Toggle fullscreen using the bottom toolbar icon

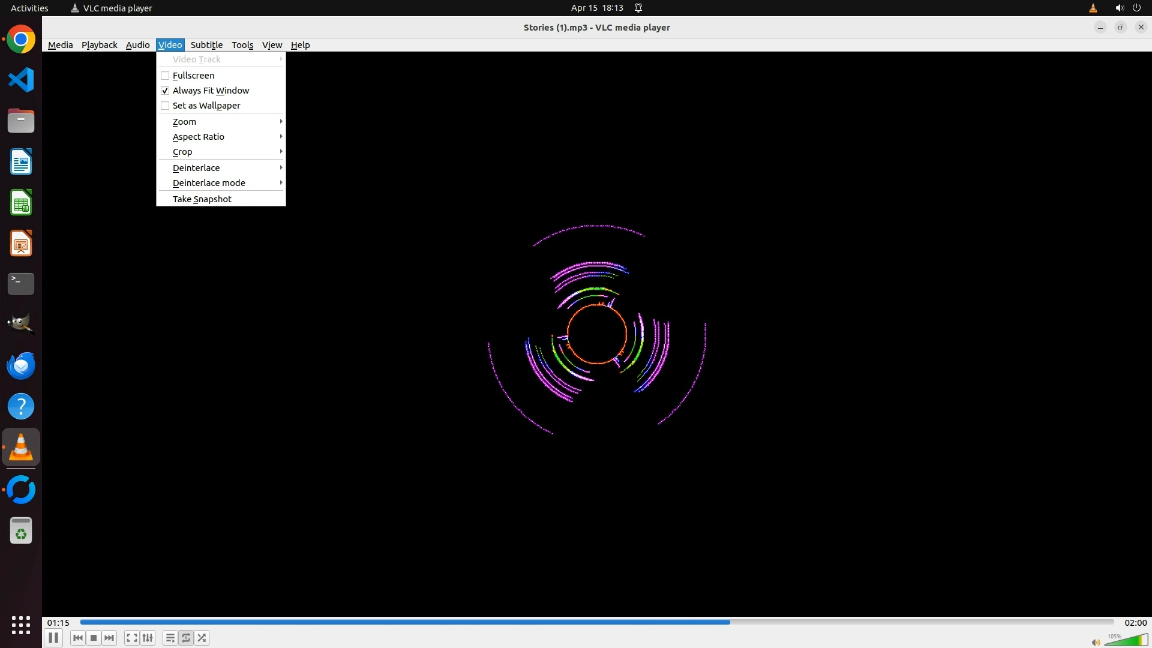coord(132,638)
